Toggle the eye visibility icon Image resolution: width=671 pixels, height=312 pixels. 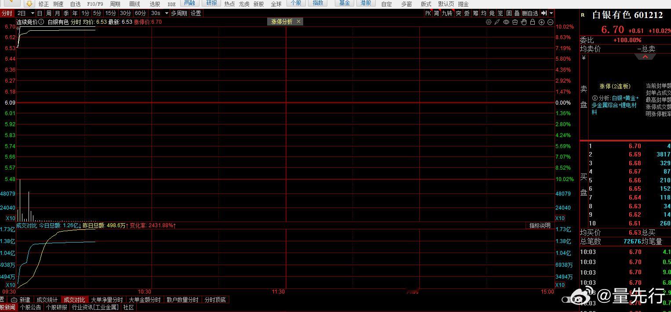506,22
